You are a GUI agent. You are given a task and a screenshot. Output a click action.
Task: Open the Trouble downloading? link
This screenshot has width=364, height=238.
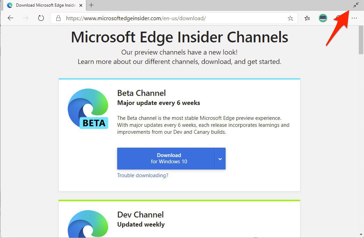point(143,175)
